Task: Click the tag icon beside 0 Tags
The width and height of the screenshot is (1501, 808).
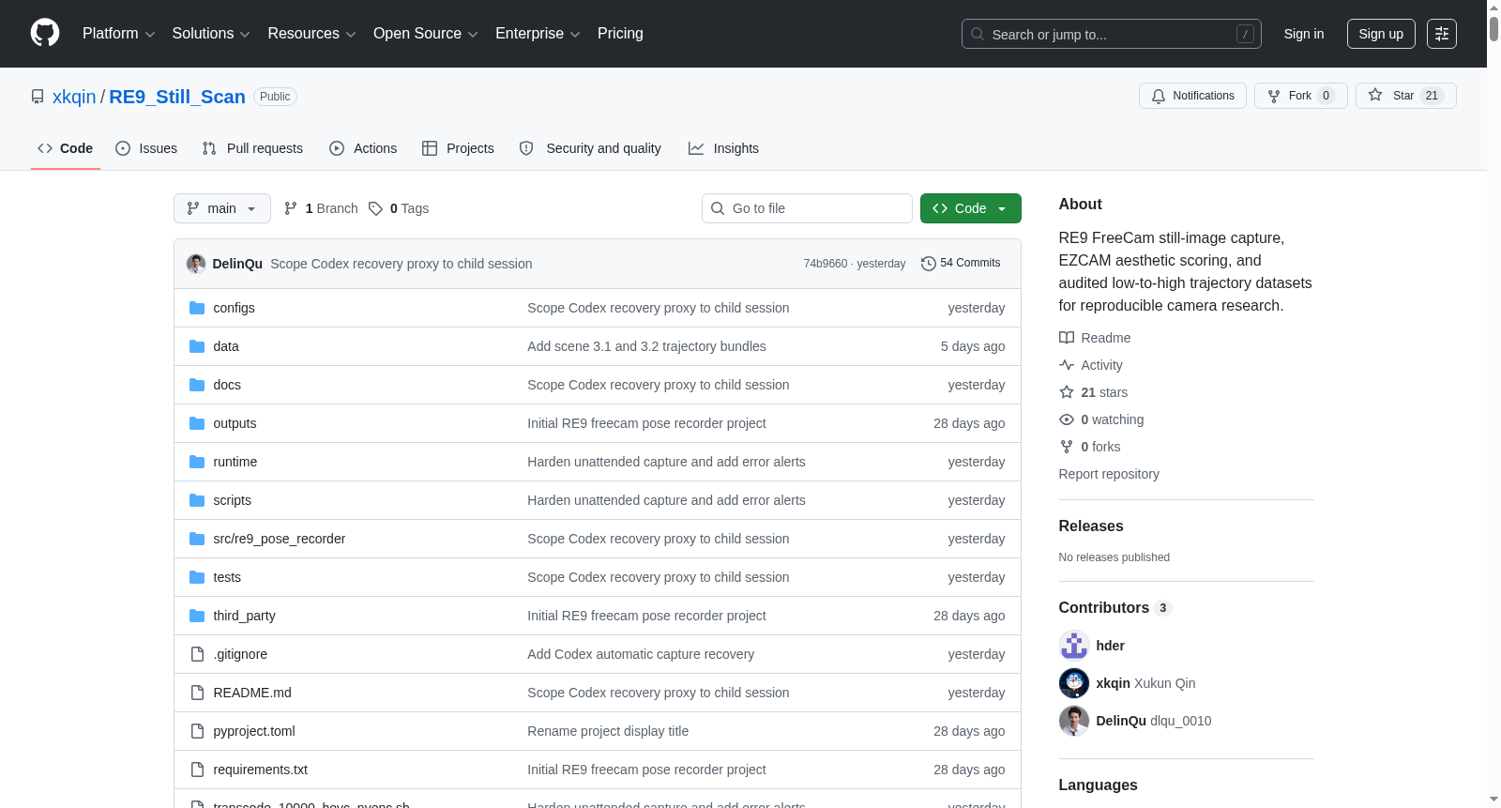Action: click(x=375, y=208)
